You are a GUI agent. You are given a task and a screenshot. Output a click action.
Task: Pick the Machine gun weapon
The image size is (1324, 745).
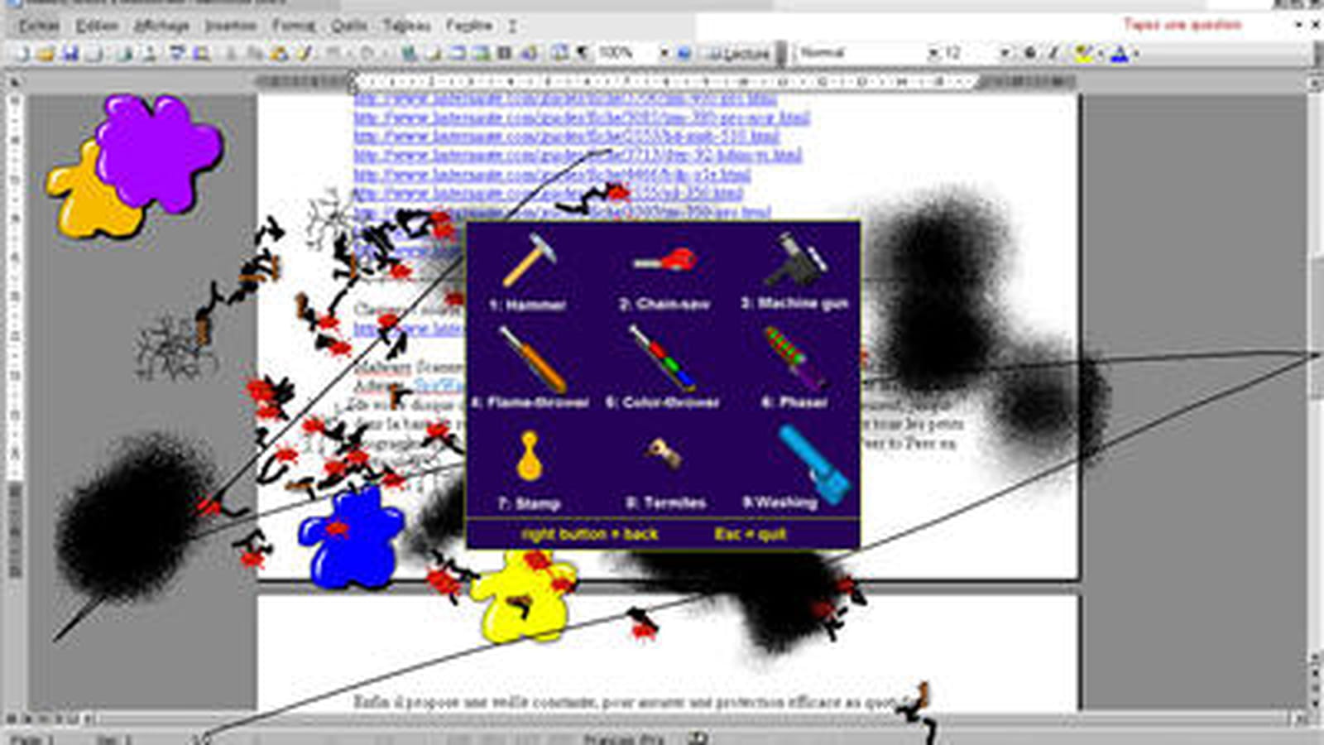pos(795,273)
